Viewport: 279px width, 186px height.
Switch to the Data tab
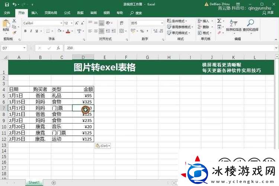click(80, 13)
